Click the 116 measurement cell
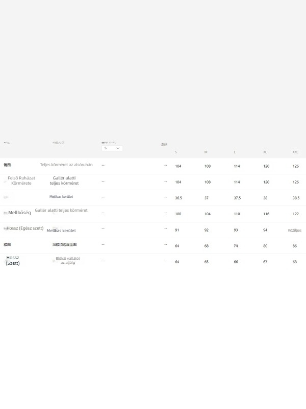 pyautogui.click(x=266, y=214)
